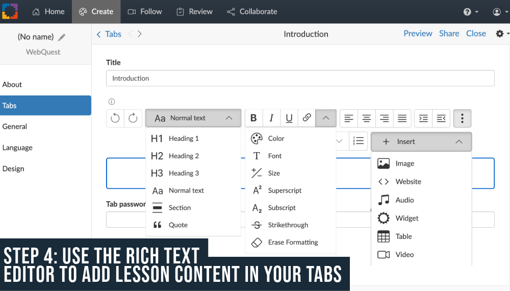Image resolution: width=510 pixels, height=291 pixels.
Task: Go to the Home page
Action: [x=48, y=12]
